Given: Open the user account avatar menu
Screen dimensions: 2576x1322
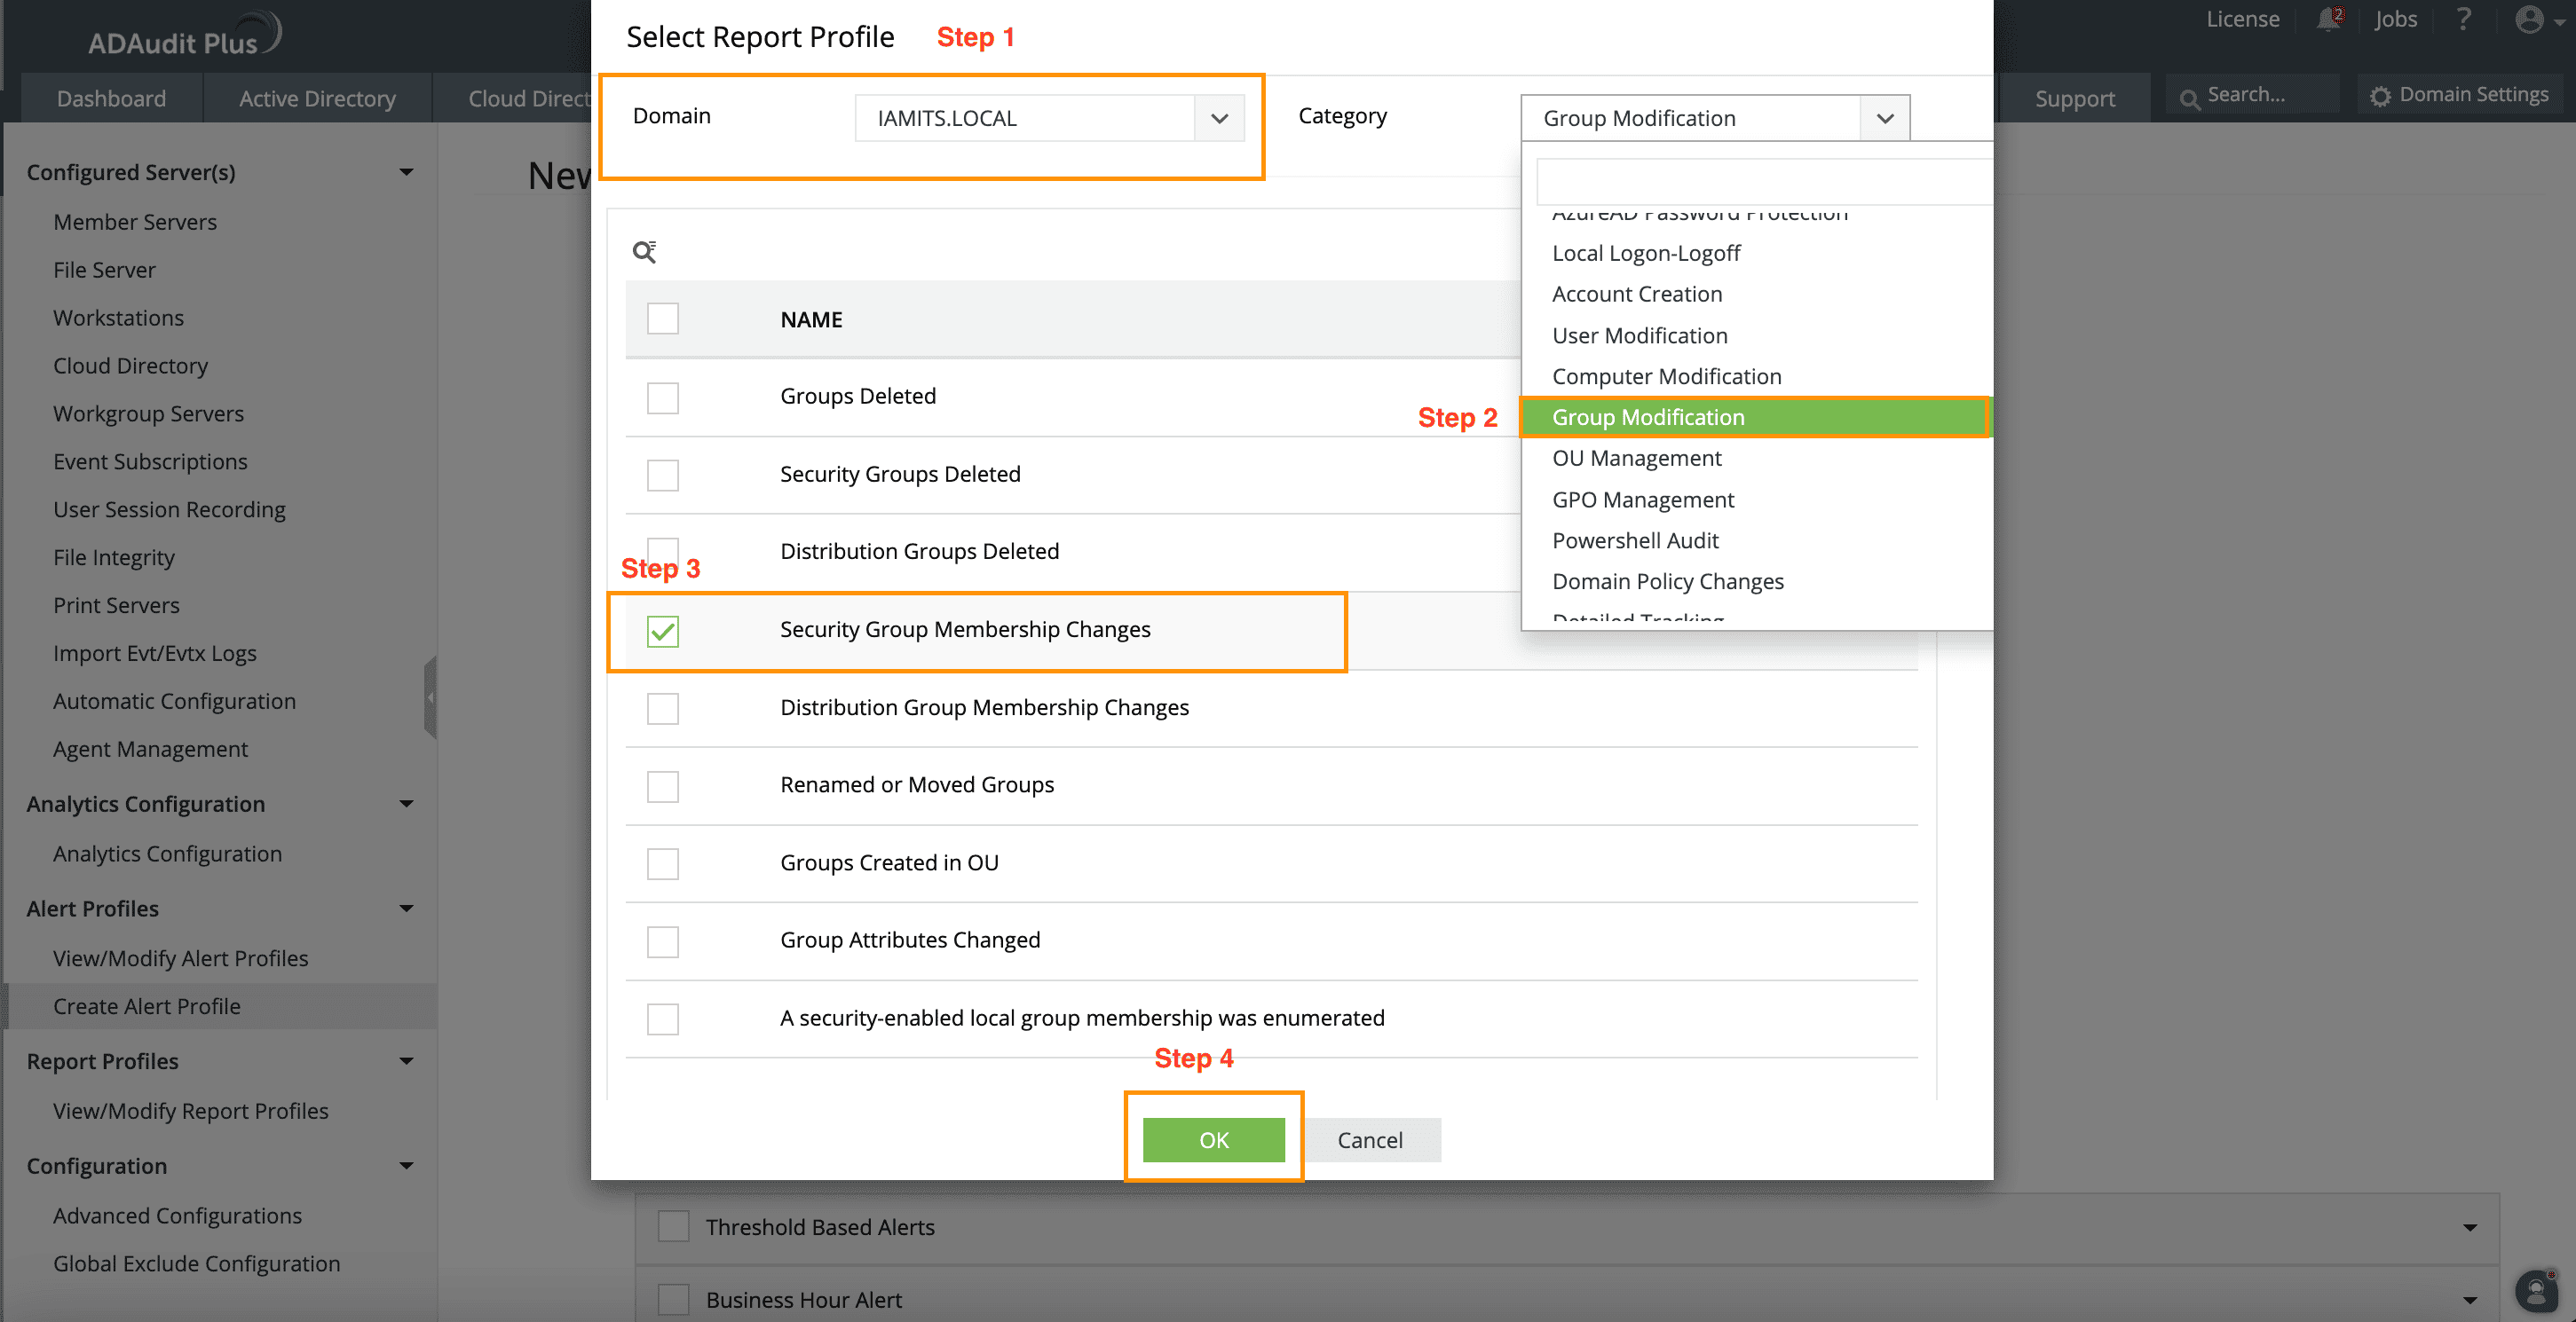Looking at the screenshot, I should (x=2529, y=20).
